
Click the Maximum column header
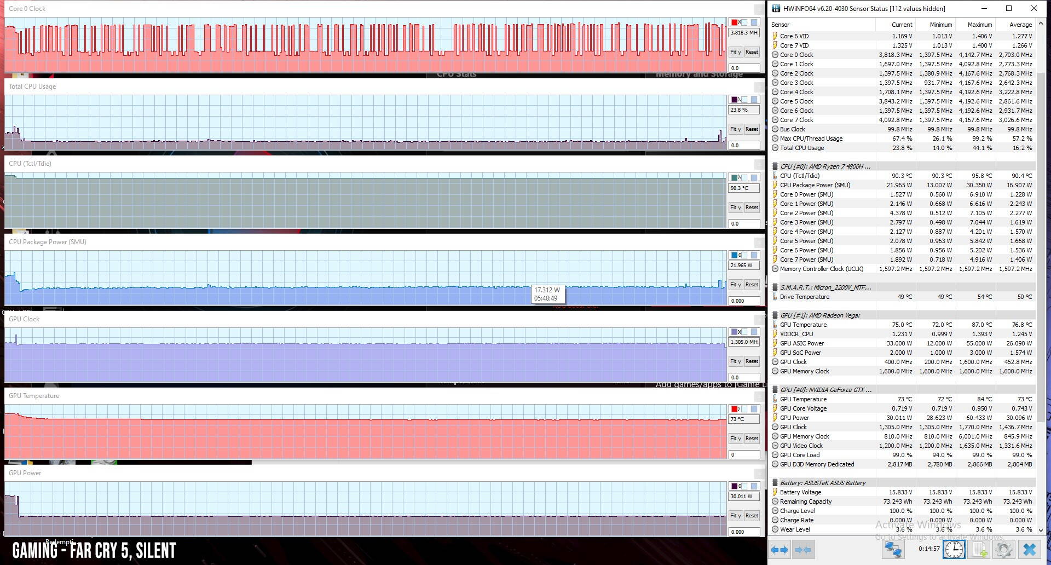(x=979, y=25)
